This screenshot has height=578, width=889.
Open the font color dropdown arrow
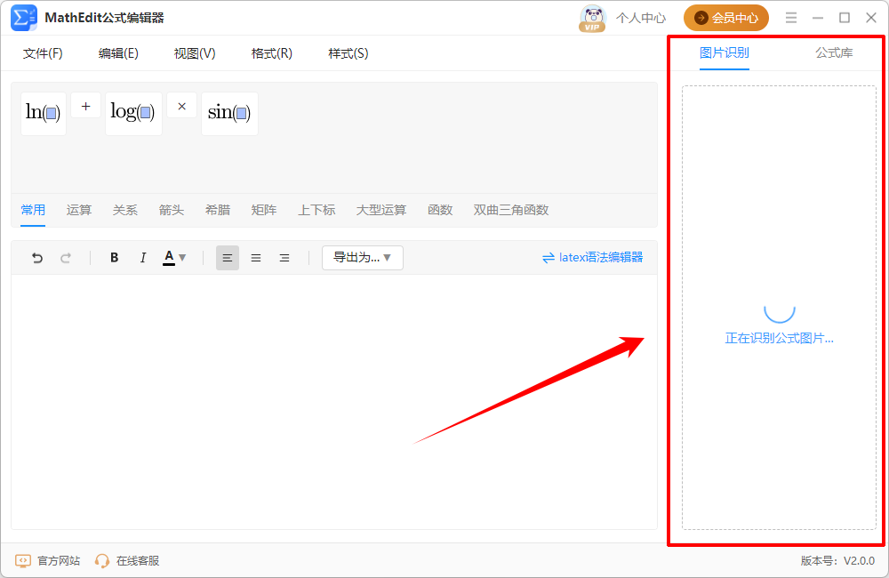click(182, 258)
